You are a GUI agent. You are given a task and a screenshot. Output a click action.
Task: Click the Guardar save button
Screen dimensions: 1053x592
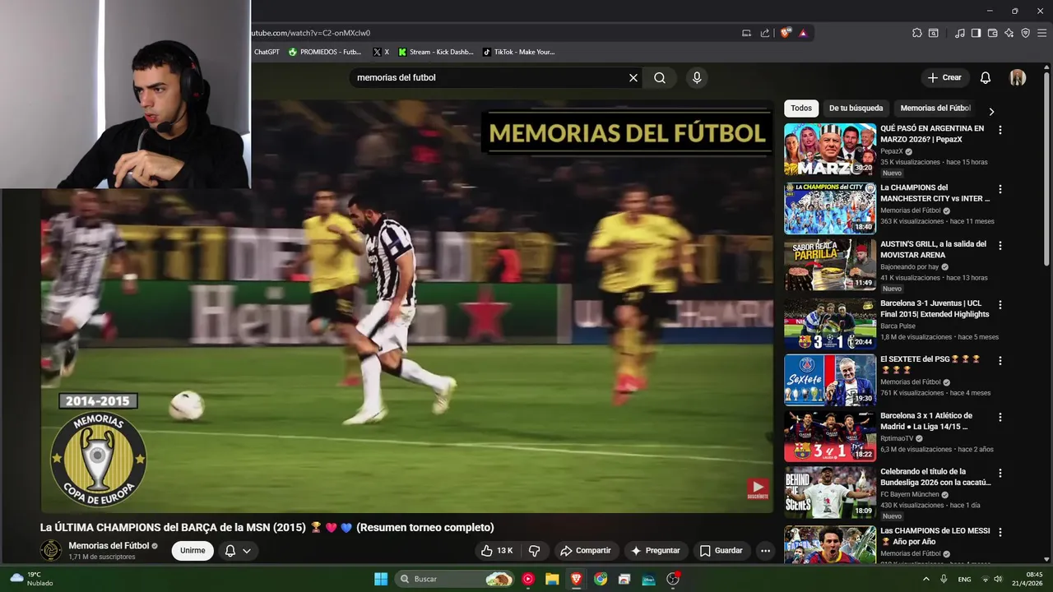pyautogui.click(x=721, y=551)
